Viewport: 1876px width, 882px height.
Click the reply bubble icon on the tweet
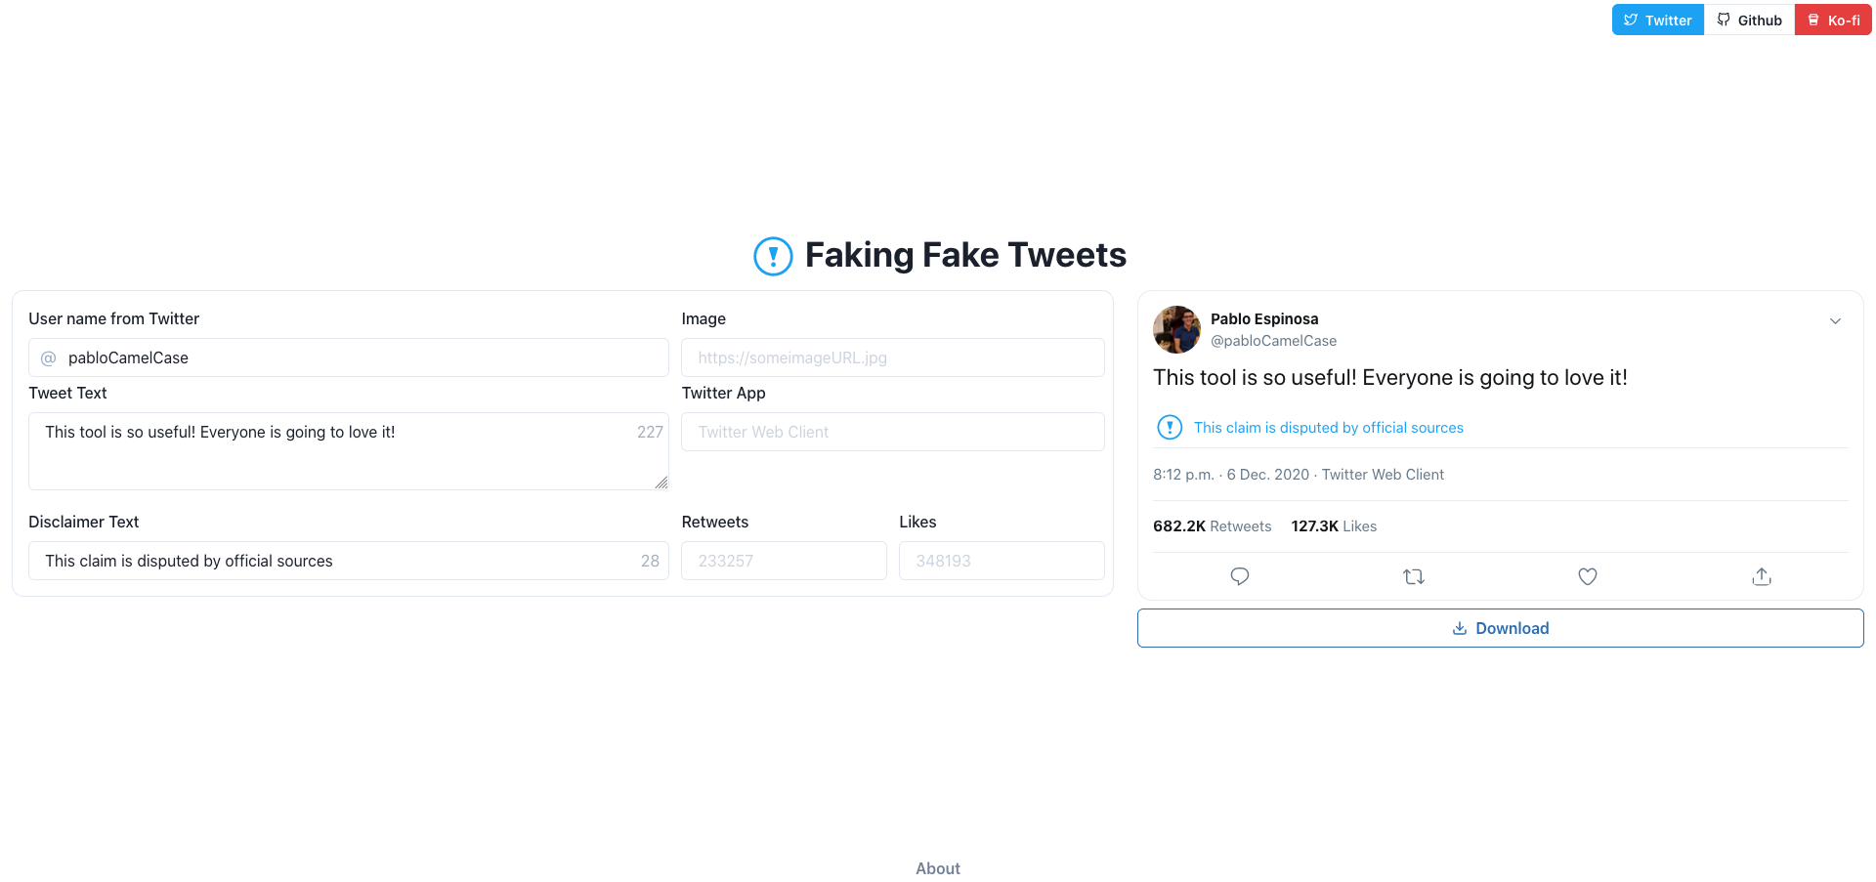click(x=1239, y=576)
